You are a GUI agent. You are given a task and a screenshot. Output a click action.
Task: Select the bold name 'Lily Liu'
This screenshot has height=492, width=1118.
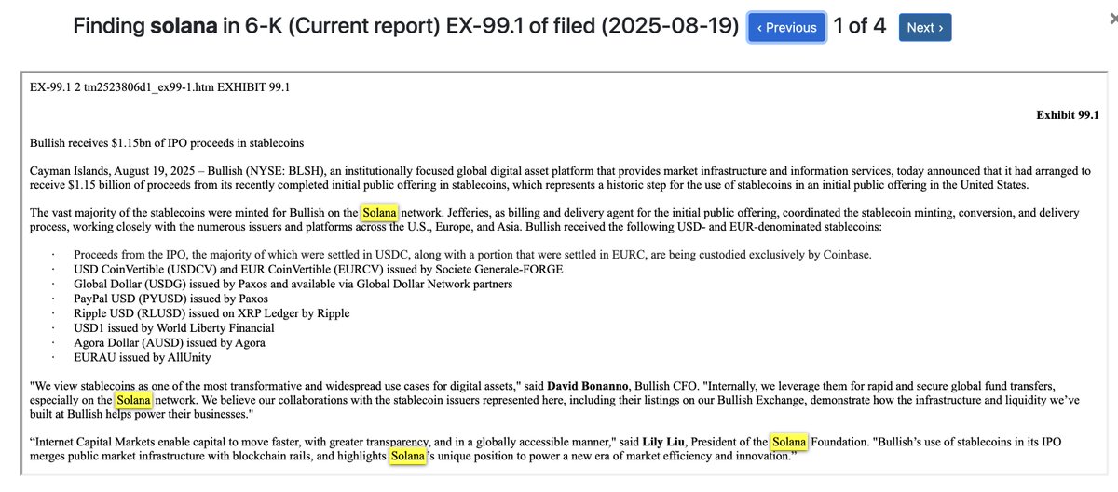pos(664,441)
